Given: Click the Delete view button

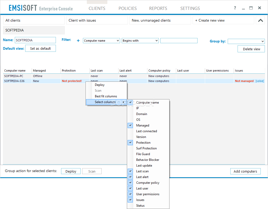Looking at the screenshot, I should [x=251, y=49].
